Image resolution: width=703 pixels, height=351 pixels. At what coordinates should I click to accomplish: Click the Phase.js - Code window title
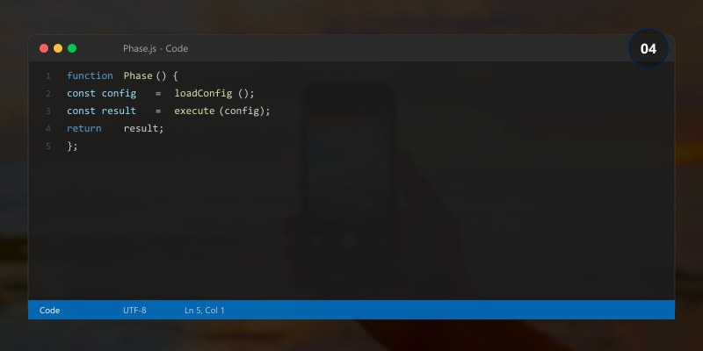click(155, 49)
